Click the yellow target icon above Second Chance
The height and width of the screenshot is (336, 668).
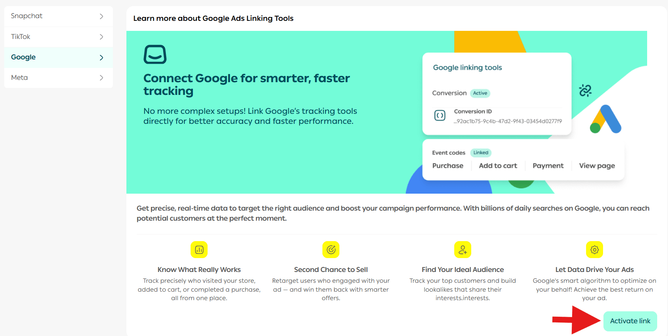[331, 250]
